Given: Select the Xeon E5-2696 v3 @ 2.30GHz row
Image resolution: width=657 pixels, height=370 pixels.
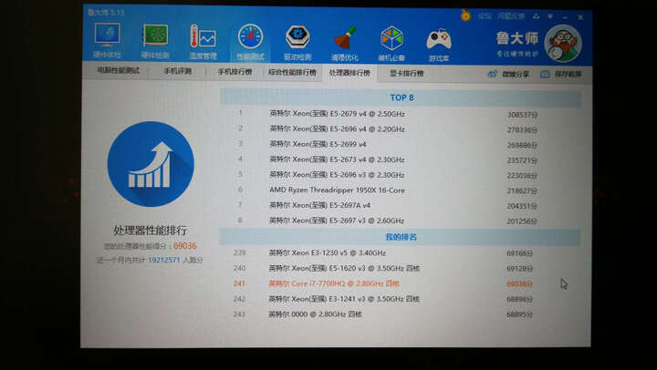Looking at the screenshot, I should (401, 175).
